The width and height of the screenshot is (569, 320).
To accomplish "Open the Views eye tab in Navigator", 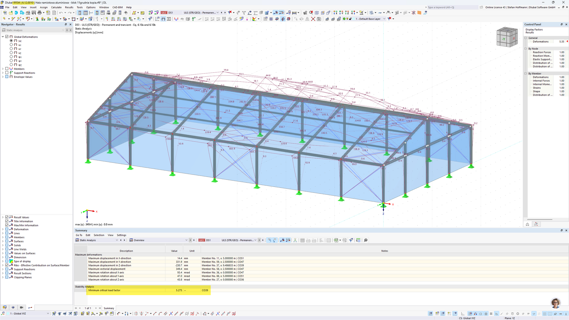I will (13, 308).
